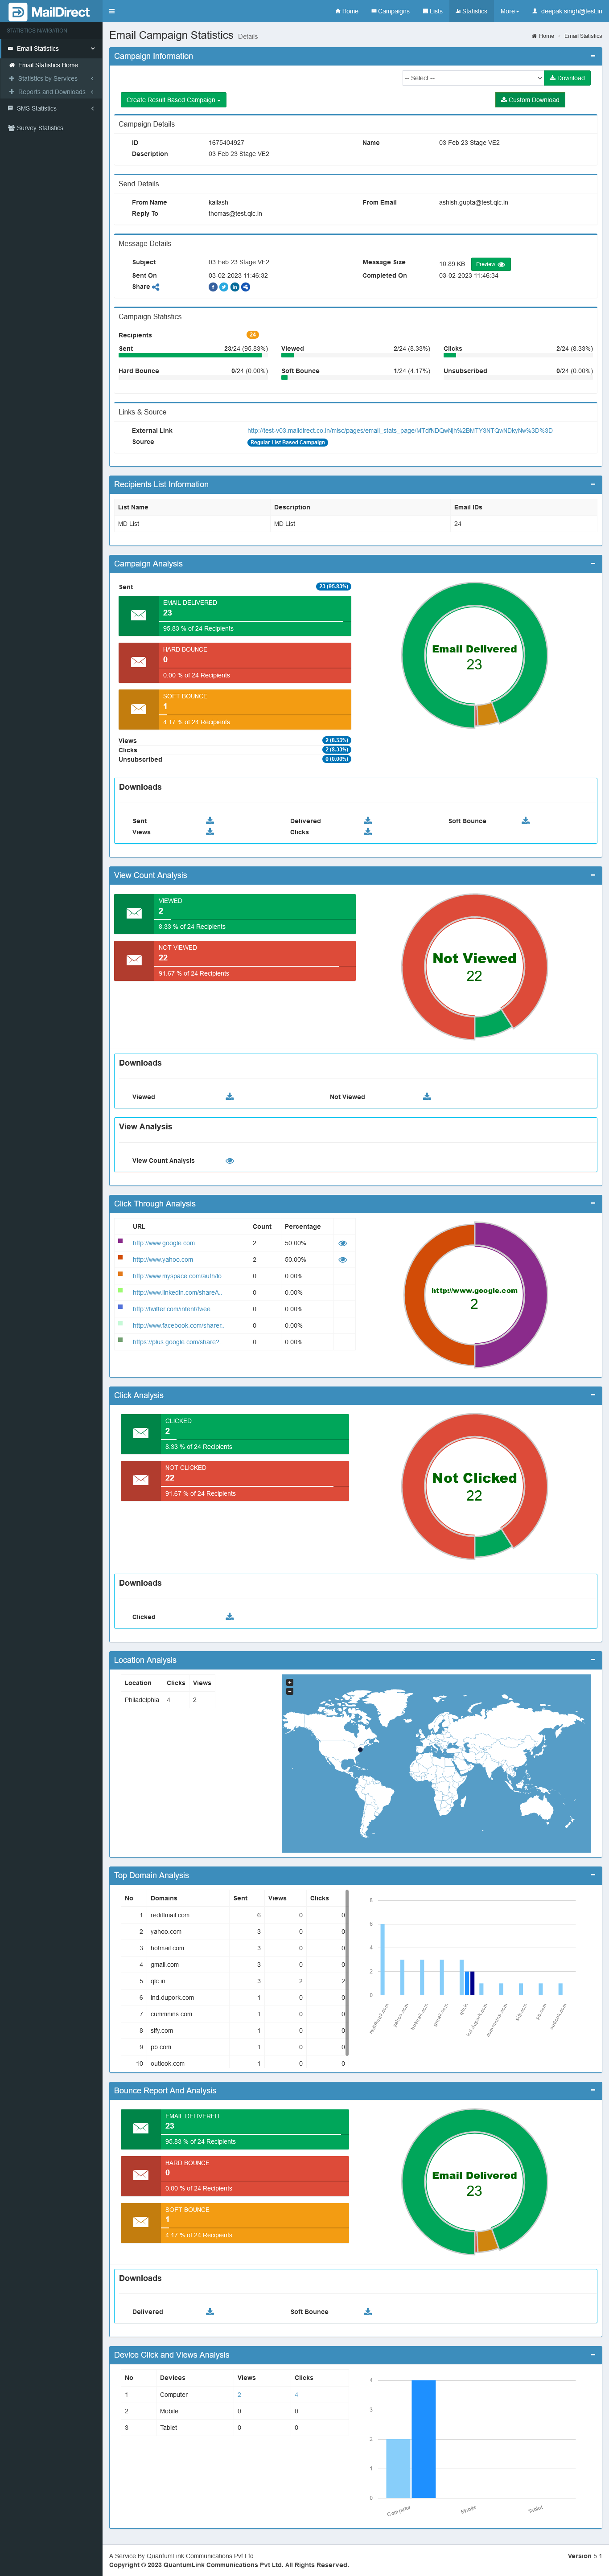Download the Clicked recipients list
The height and width of the screenshot is (2576, 609).
(230, 1616)
